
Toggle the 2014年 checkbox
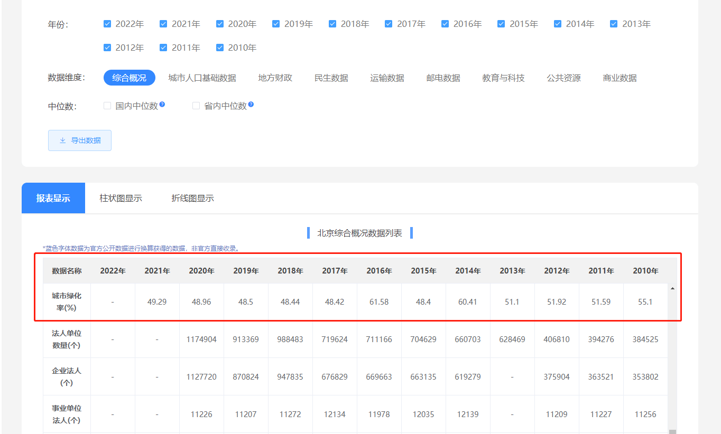click(x=558, y=24)
